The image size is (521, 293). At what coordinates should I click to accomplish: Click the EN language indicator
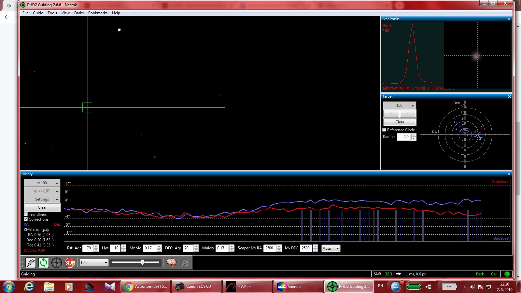click(380, 286)
